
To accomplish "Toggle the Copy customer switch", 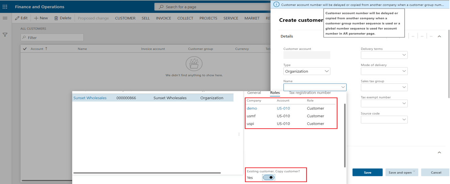I will click(269, 178).
